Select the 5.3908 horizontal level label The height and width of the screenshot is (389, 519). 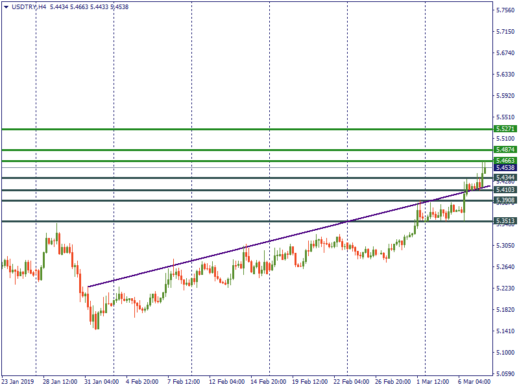tap(505, 200)
